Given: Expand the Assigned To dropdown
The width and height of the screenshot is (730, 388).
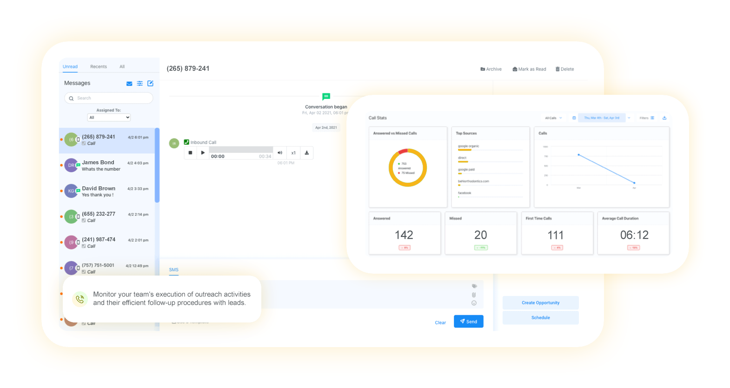Looking at the screenshot, I should 109,118.
